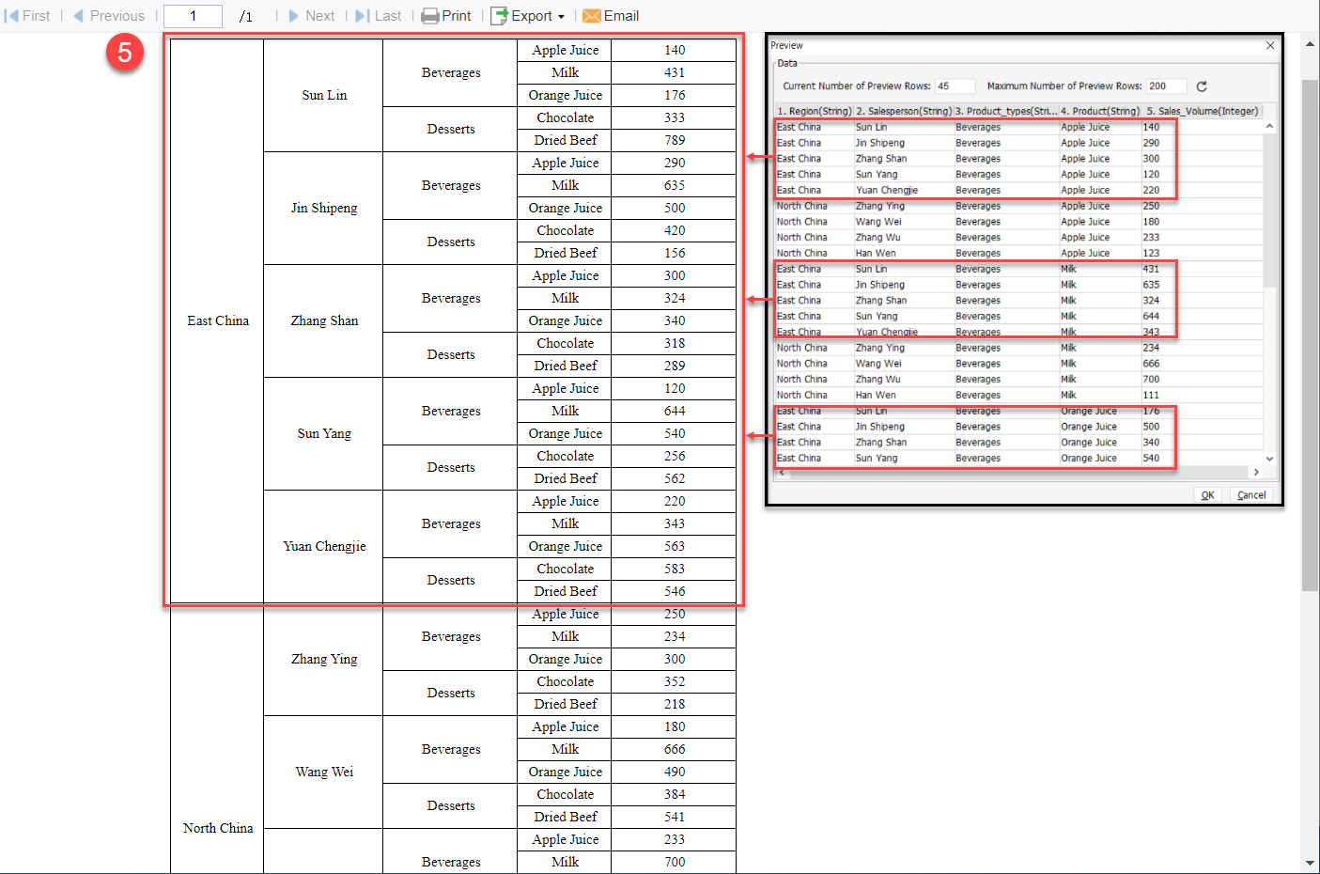Close the Preview dialog
Image resolution: width=1320 pixels, height=874 pixels.
coord(1270,45)
